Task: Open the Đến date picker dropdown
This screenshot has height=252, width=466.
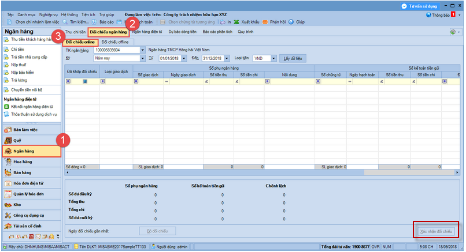Action: tap(227, 58)
